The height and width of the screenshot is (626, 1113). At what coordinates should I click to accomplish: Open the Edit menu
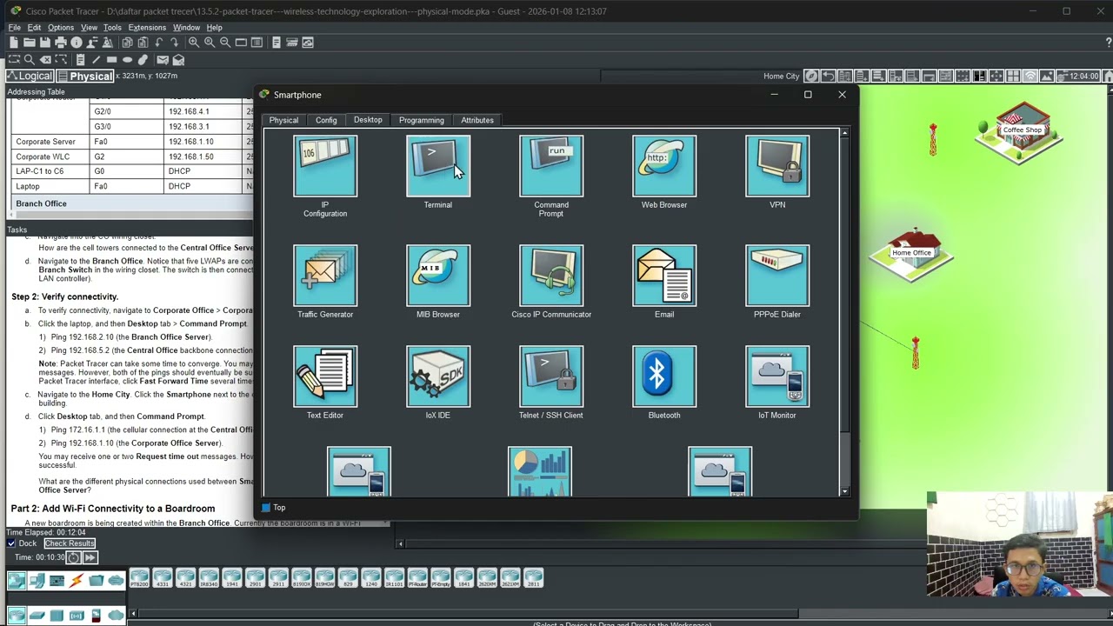[x=34, y=28]
